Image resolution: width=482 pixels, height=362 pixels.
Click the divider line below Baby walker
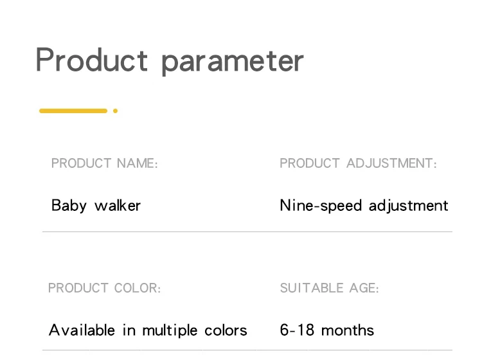(x=247, y=231)
